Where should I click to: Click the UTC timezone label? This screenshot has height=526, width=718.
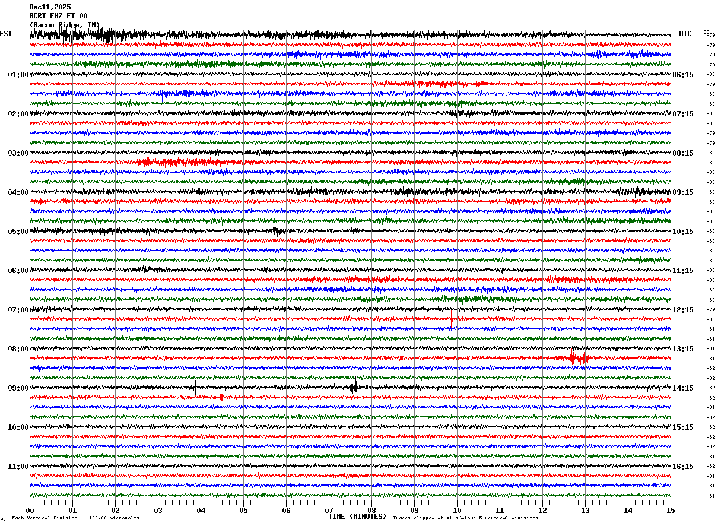[685, 34]
